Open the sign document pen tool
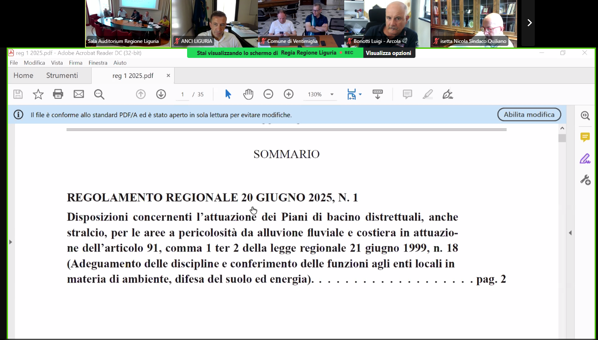 click(x=448, y=94)
